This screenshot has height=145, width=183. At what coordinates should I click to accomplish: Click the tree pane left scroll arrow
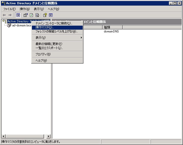coord(3,136)
